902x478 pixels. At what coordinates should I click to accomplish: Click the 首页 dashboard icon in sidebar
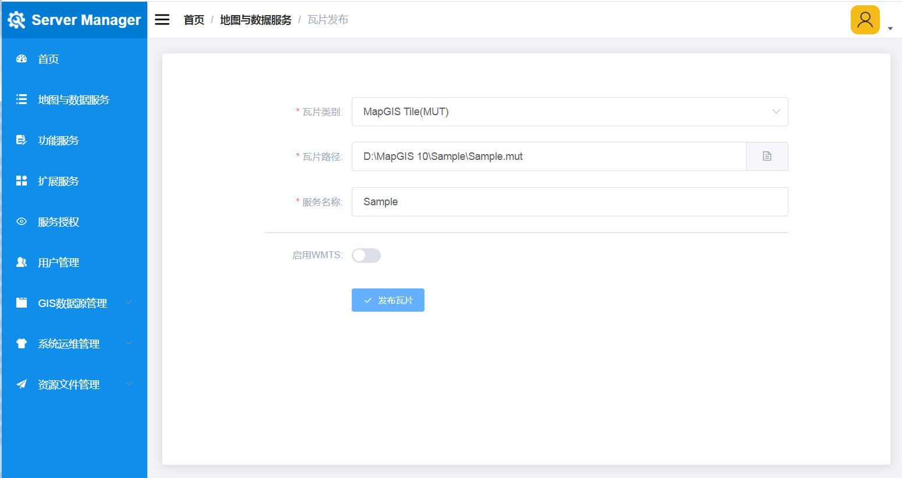point(22,59)
